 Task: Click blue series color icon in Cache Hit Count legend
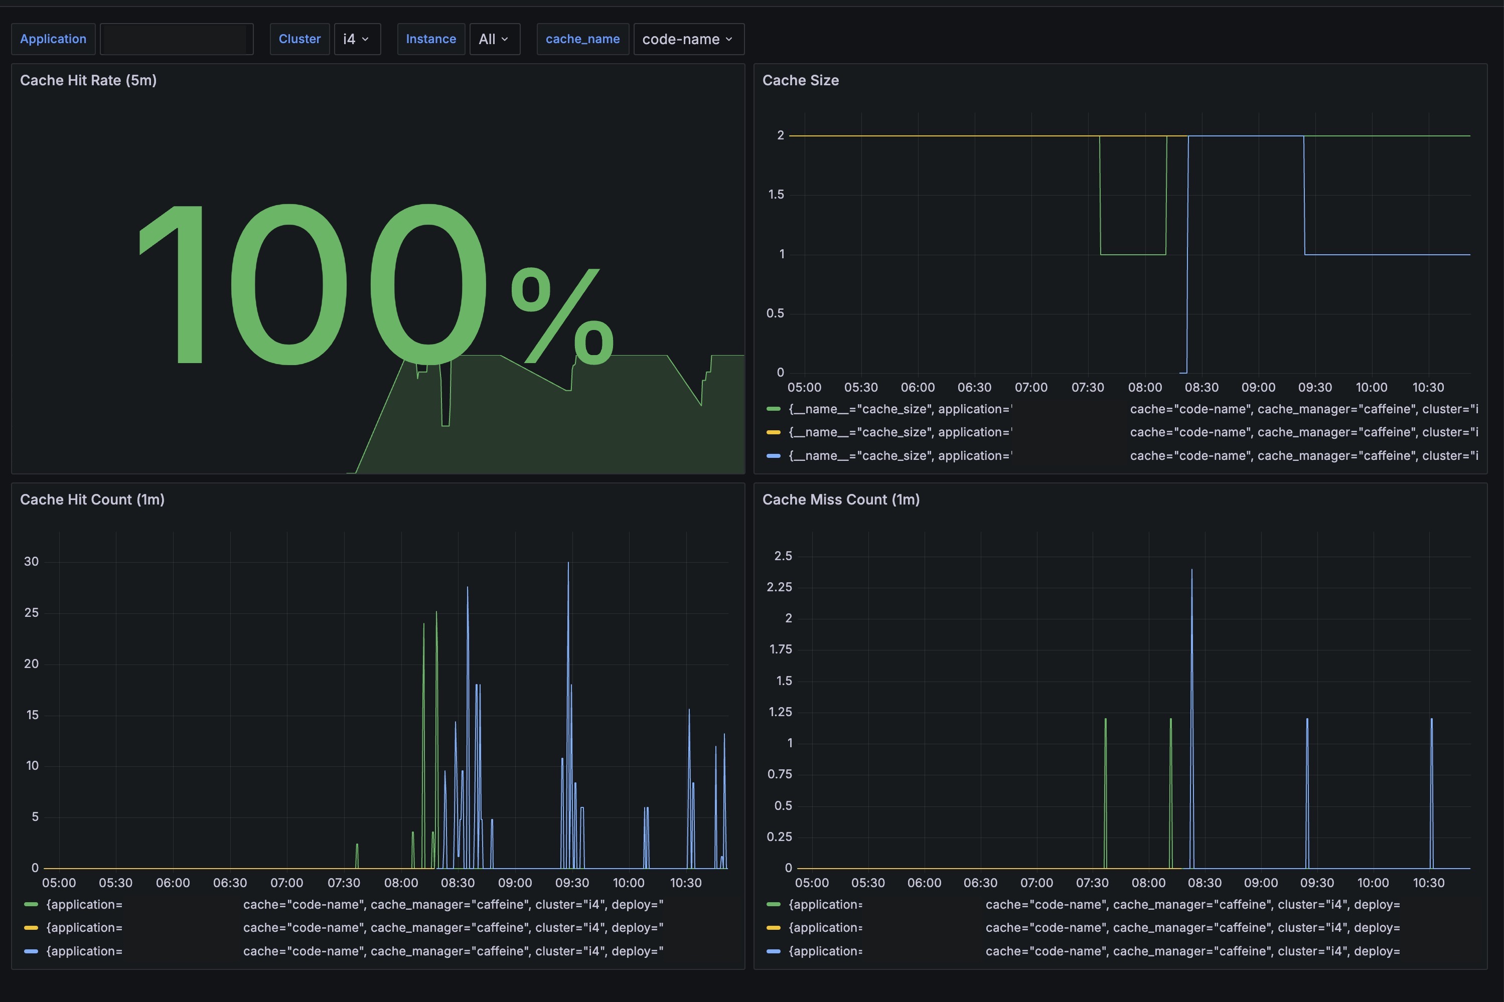click(x=31, y=951)
